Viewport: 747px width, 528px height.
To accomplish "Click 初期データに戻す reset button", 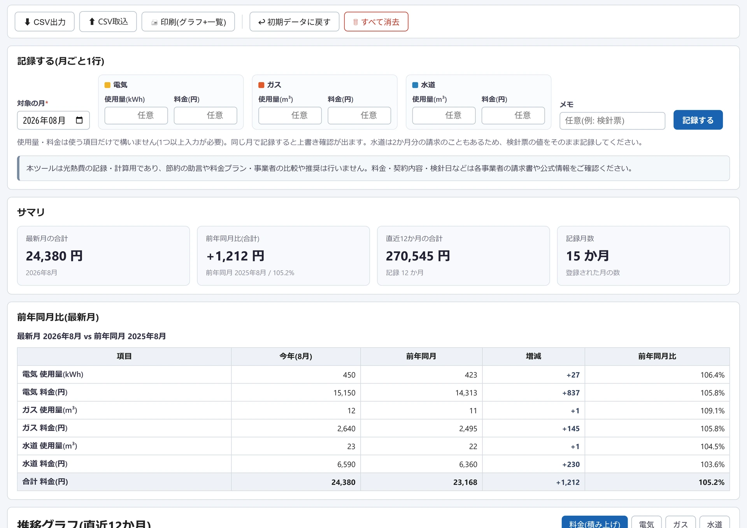I will tap(294, 22).
